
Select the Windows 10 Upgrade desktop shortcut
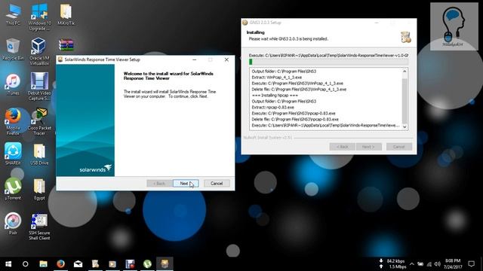39,17
